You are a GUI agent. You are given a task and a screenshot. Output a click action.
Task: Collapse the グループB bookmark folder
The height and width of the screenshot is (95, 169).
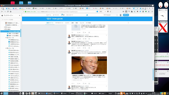[x=6, y=48]
